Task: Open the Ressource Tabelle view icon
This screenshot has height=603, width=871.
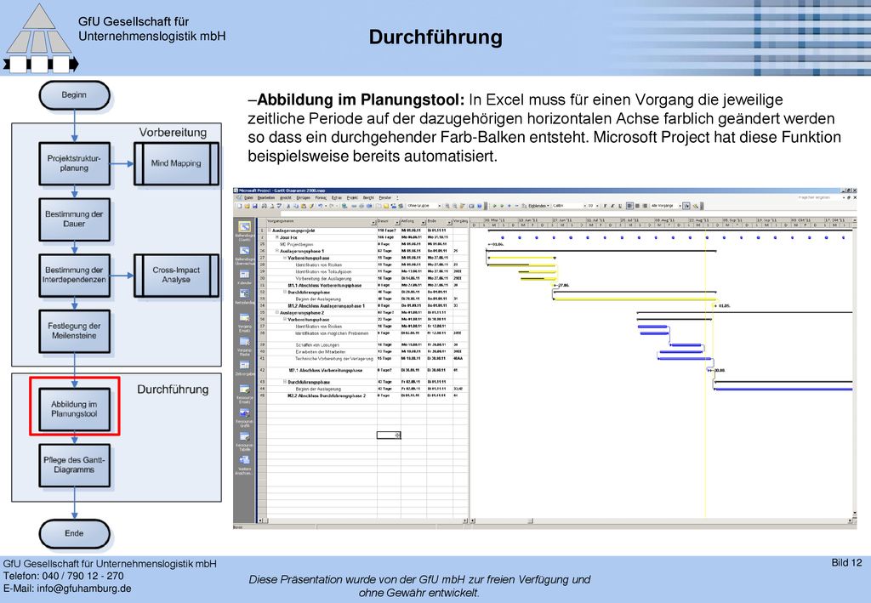Action: (x=244, y=437)
